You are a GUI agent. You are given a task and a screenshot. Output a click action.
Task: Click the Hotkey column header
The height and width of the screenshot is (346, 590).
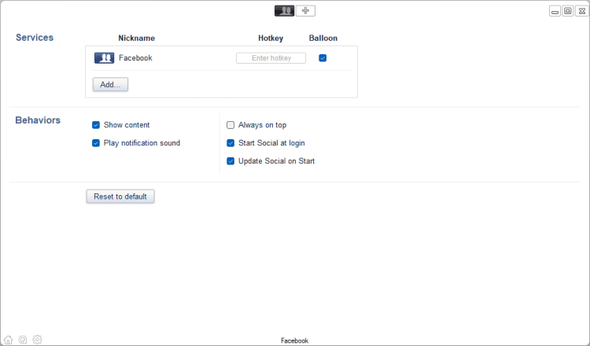click(271, 38)
